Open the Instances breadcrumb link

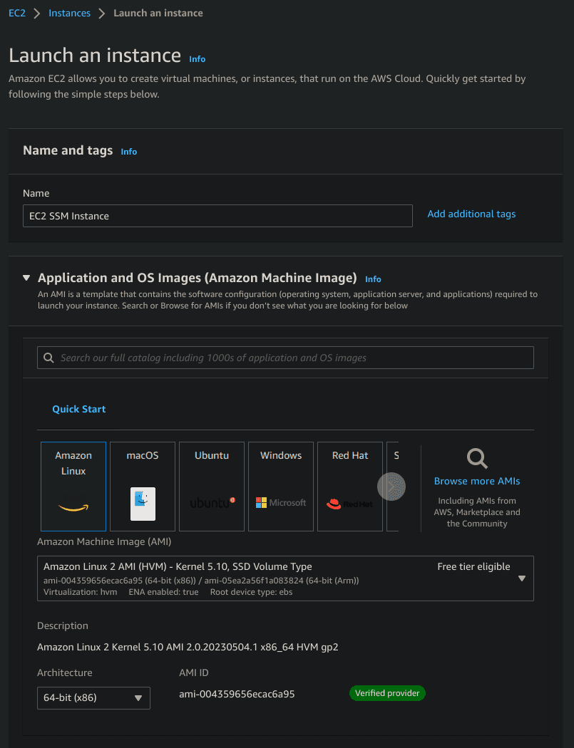(69, 13)
